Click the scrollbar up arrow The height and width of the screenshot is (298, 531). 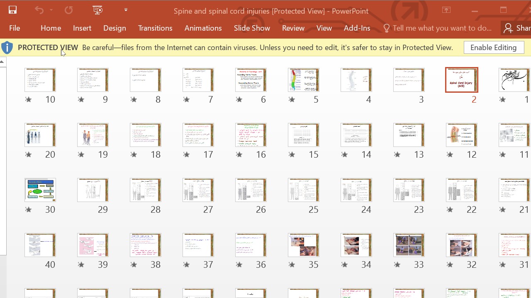[2, 62]
